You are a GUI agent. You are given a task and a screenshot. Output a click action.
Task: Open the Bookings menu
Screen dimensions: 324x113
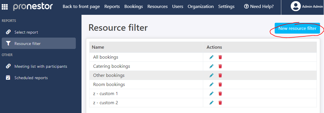[x=133, y=7]
